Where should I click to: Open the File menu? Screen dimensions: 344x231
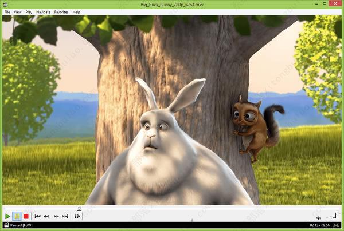tap(7, 12)
